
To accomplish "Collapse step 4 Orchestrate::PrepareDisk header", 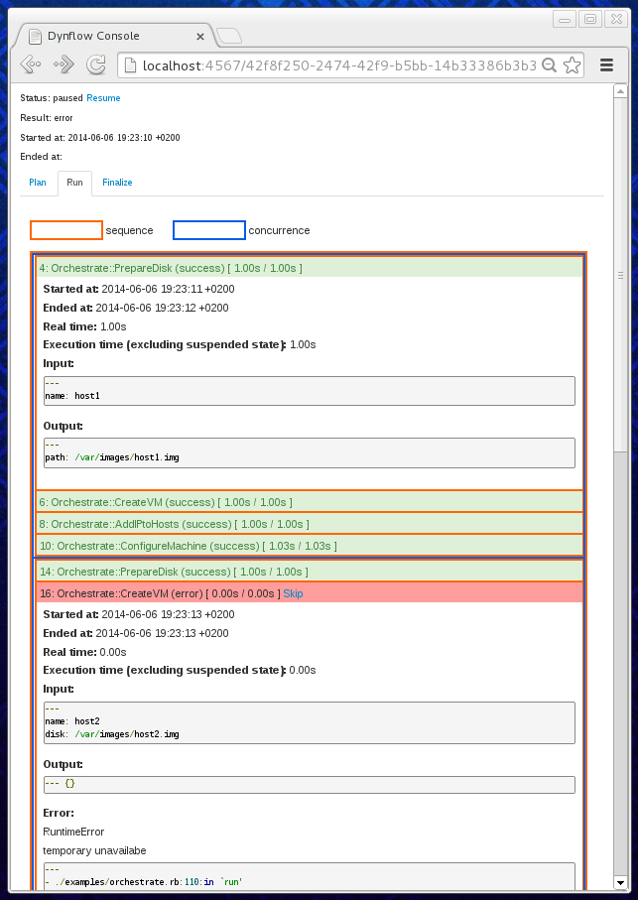I will tap(310, 268).
